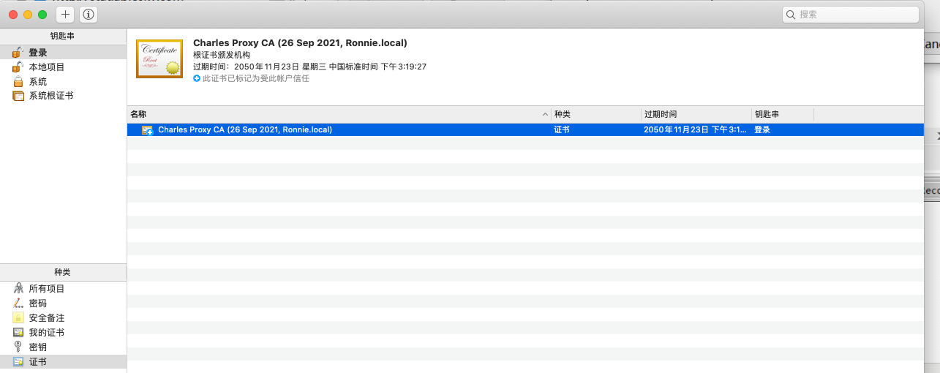Image resolution: width=940 pixels, height=373 pixels.
Task: Select the 本地项目 keychain
Action: 63,67
